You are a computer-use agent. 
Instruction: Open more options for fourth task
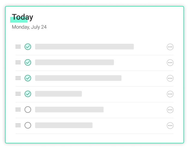[x=170, y=94]
